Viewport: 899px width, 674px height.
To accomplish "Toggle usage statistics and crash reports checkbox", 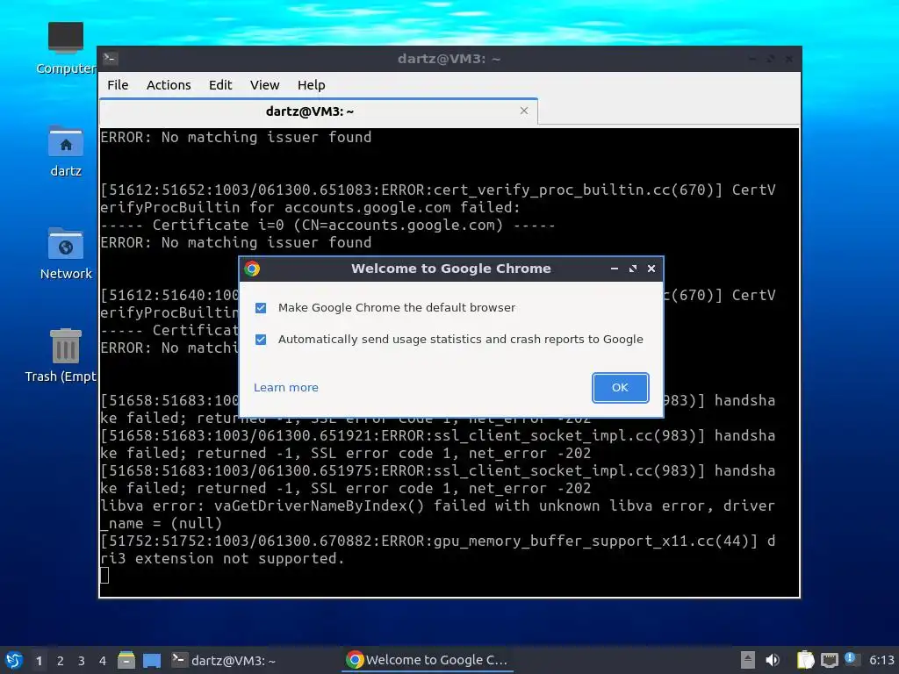I will [x=261, y=340].
